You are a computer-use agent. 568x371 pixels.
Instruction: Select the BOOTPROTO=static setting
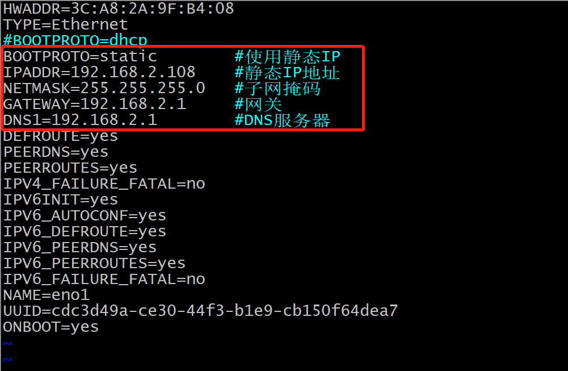[80, 56]
